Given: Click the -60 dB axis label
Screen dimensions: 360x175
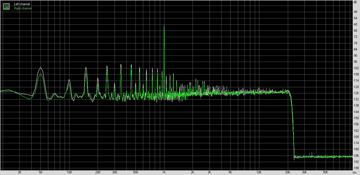Looking at the screenshot, I should tap(356, 24).
